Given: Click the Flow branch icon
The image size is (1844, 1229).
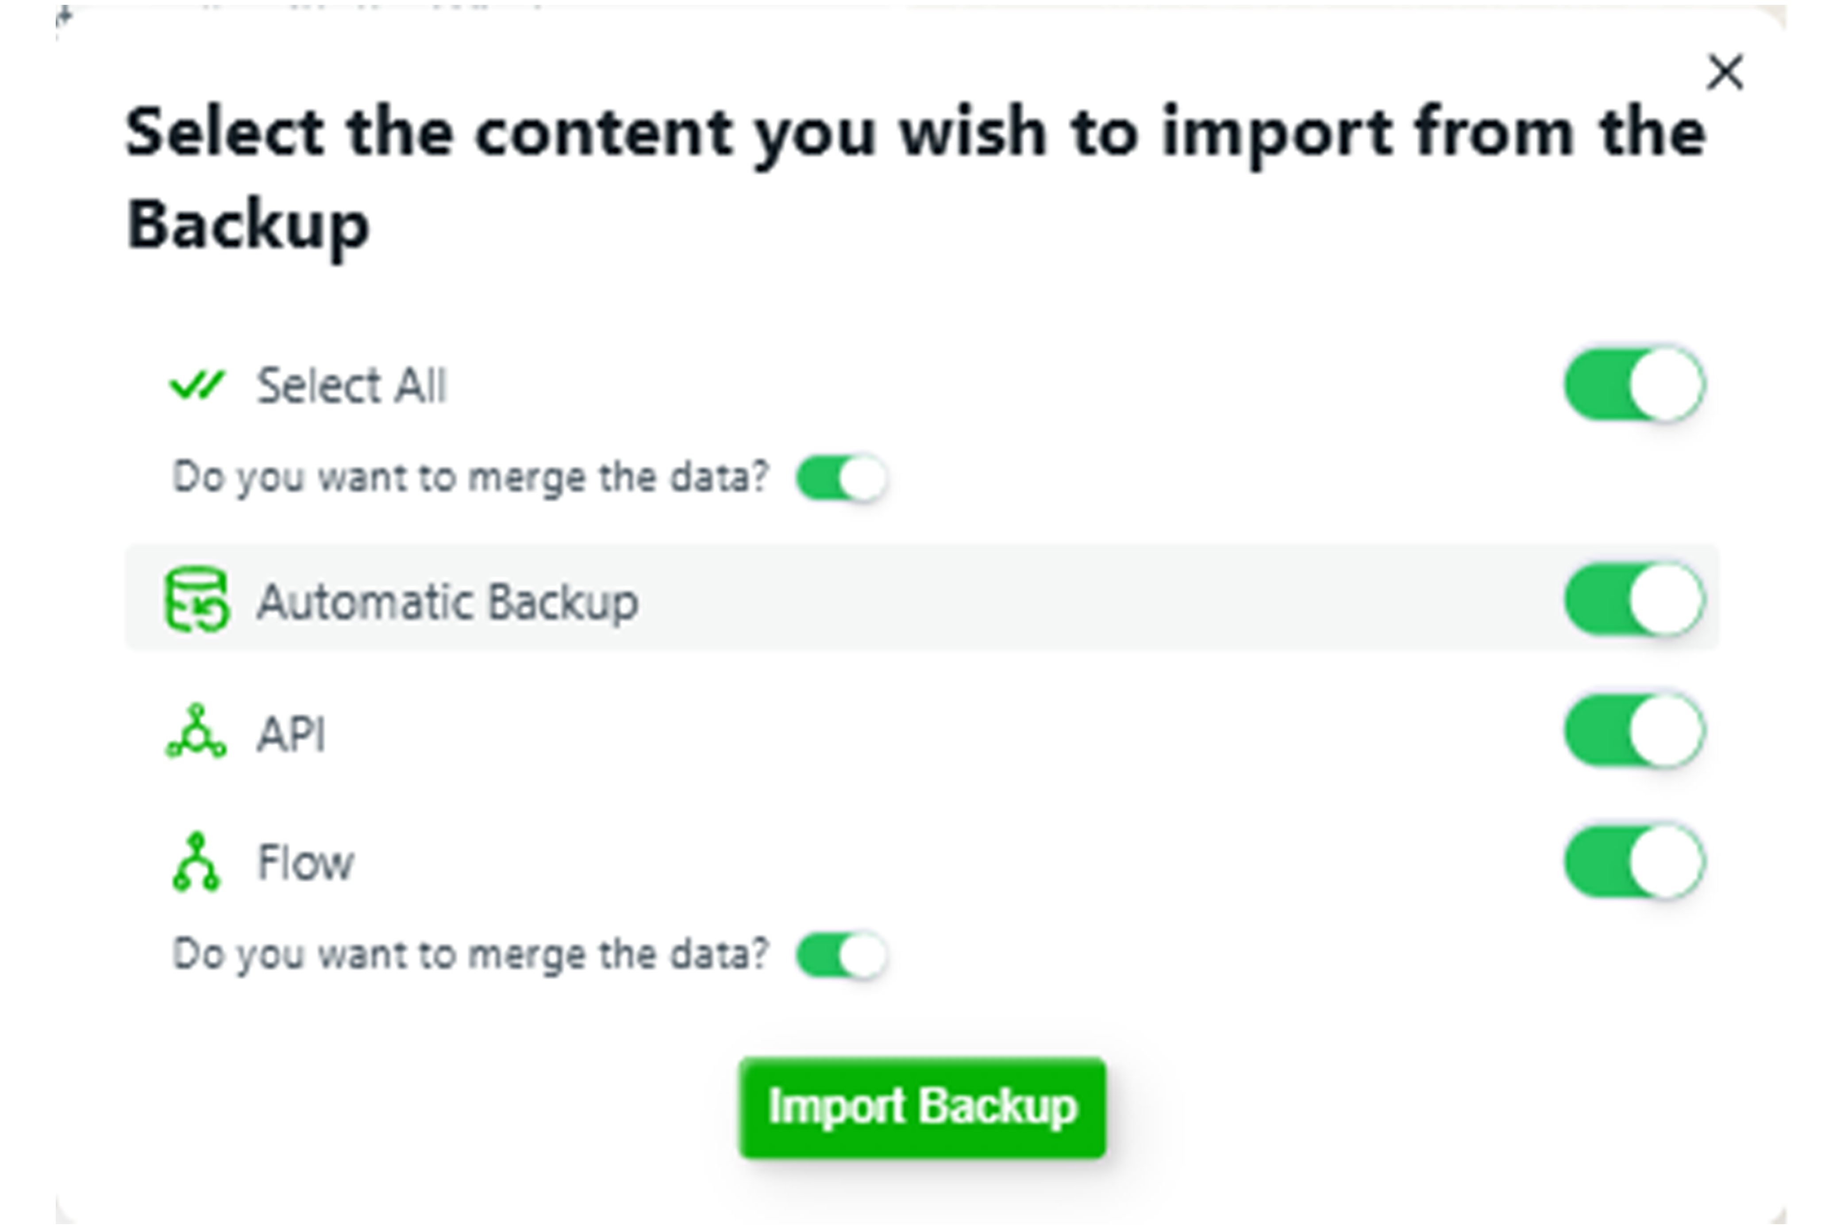Looking at the screenshot, I should [x=196, y=862].
